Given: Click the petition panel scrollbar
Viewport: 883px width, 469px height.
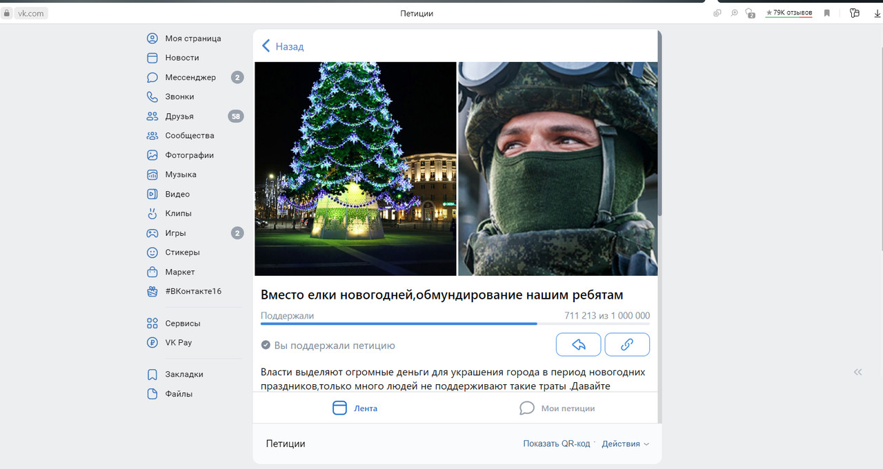Looking at the screenshot, I should point(659,124).
